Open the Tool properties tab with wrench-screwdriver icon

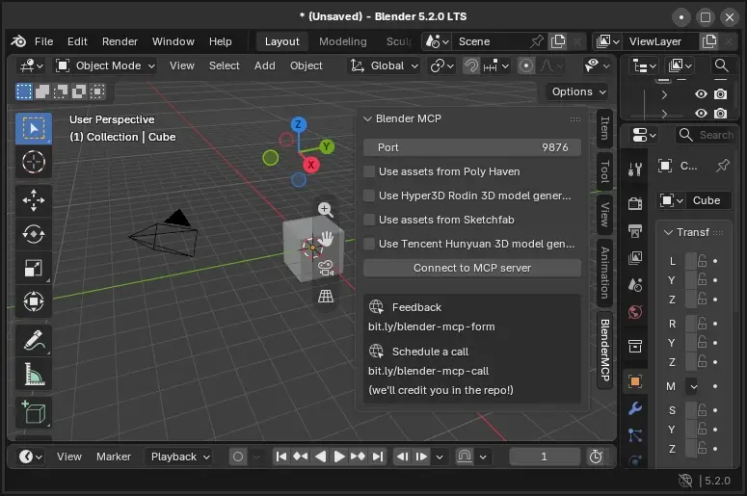point(635,169)
